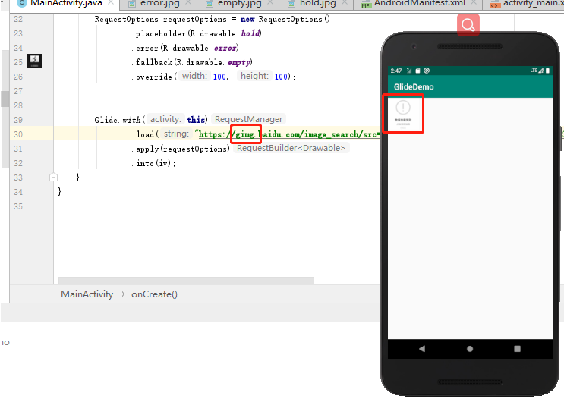The height and width of the screenshot is (399, 564).
Task: Collapse the method fold marker at line 33
Action: pos(53,177)
